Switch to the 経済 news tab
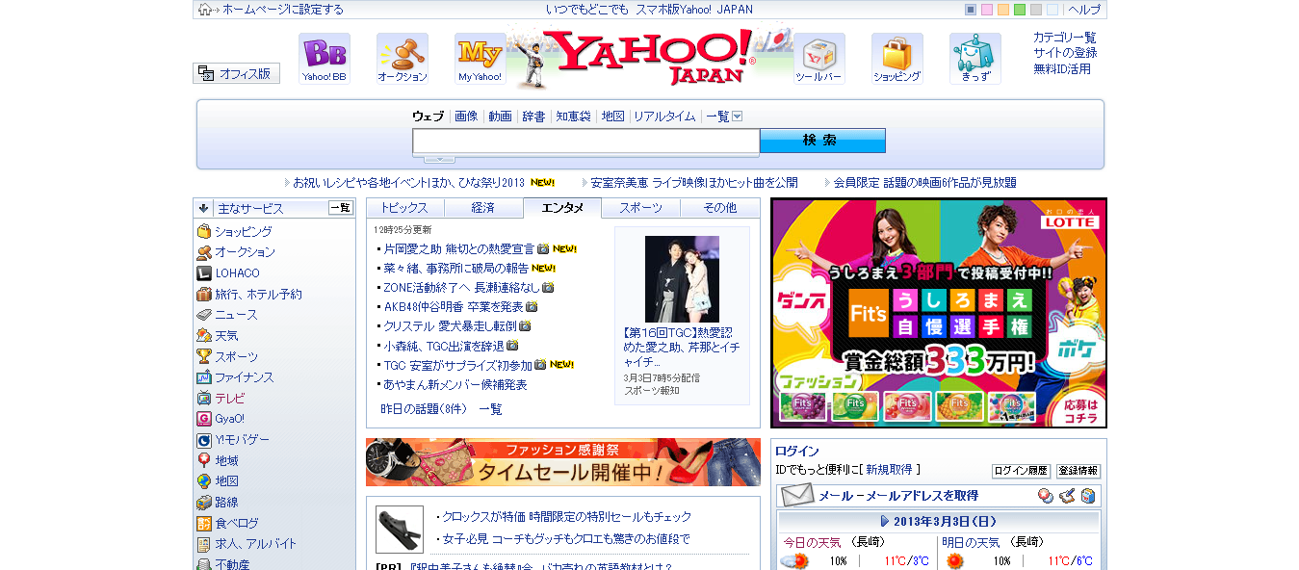 pos(483,208)
